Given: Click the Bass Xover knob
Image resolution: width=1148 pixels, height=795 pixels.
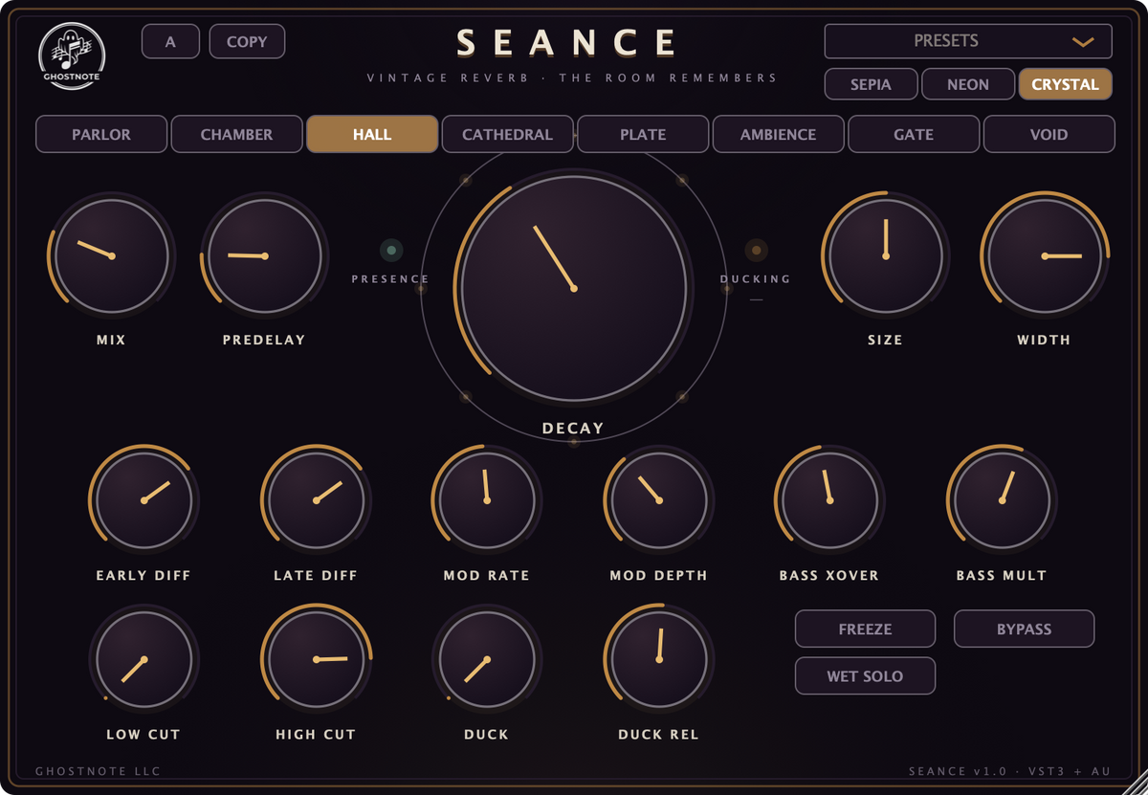Looking at the screenshot, I should click(x=829, y=500).
